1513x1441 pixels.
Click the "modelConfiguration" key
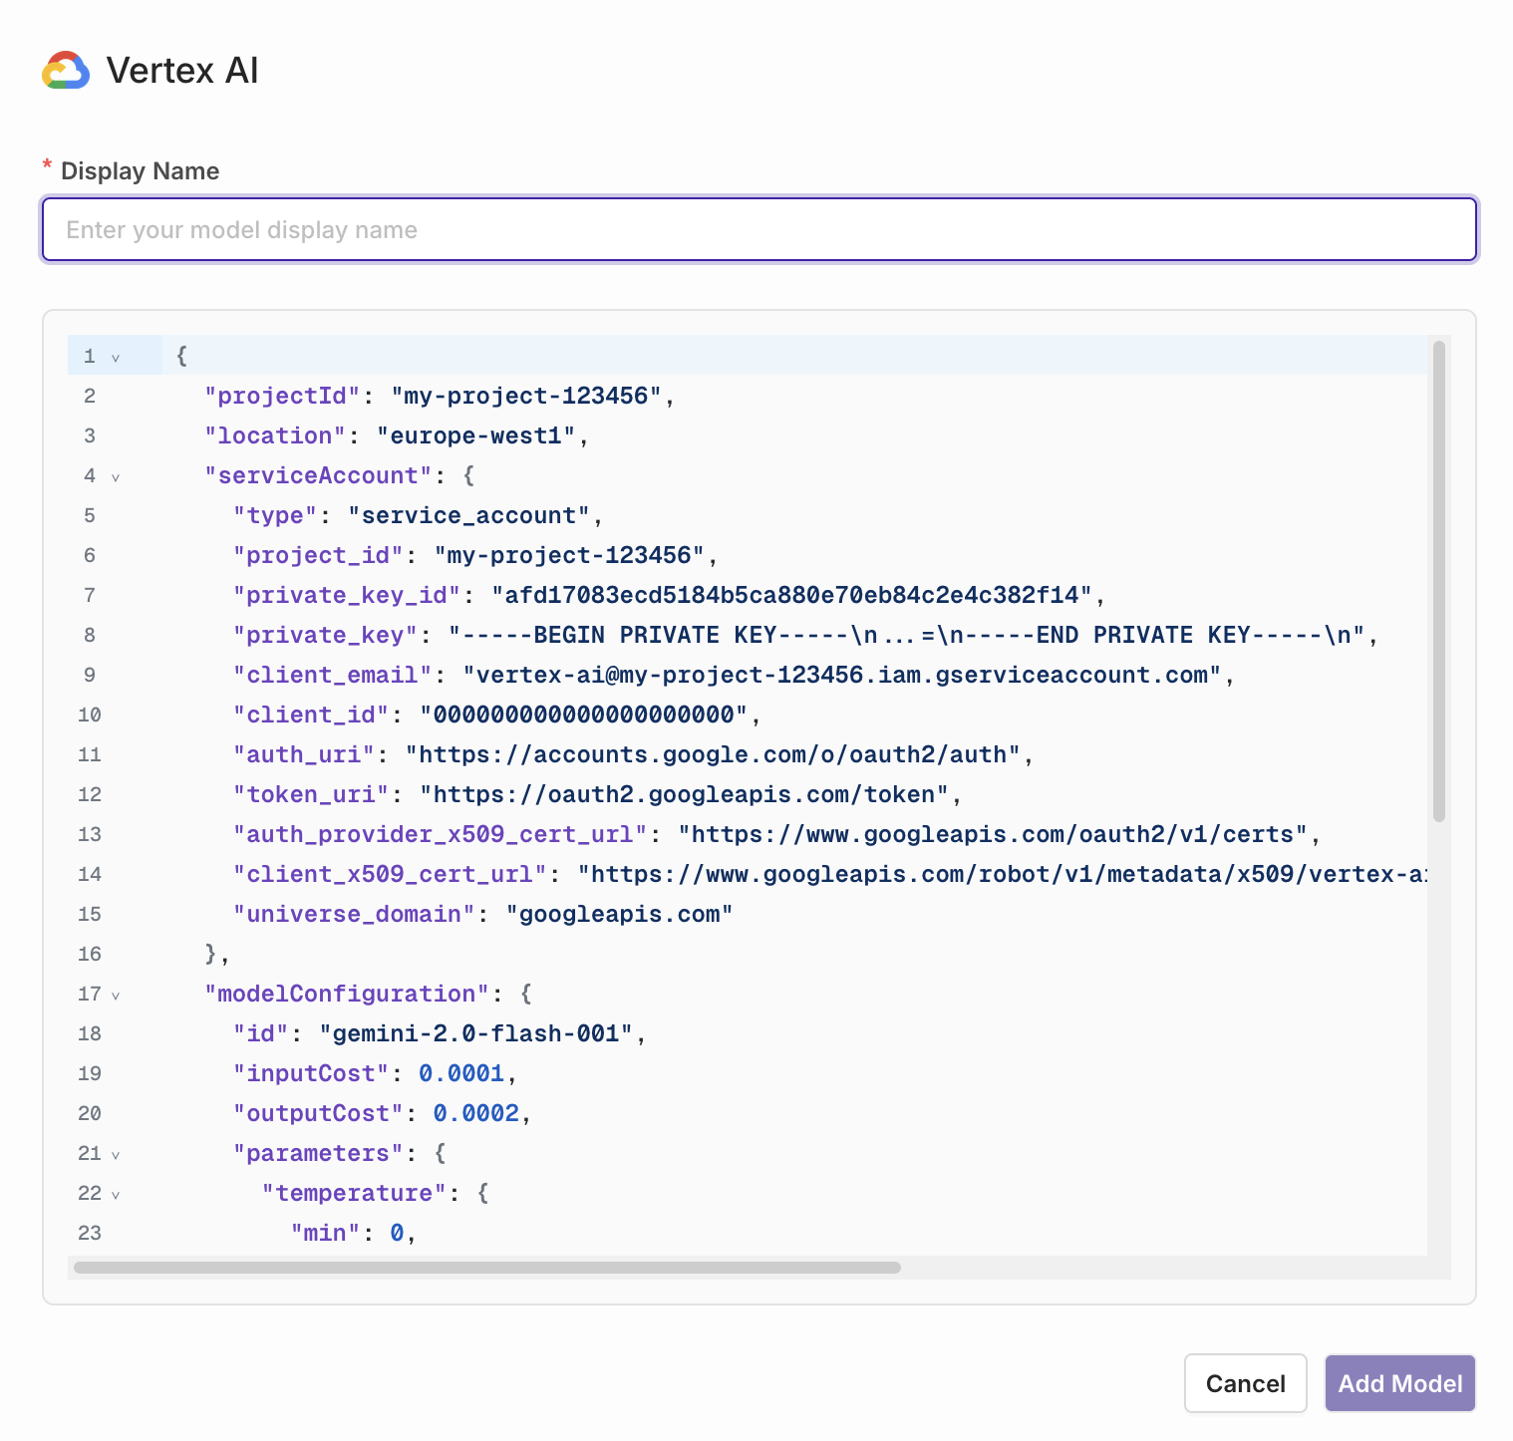[x=347, y=994]
